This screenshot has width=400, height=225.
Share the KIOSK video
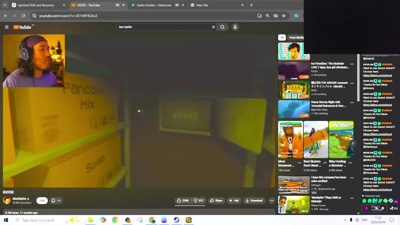[x=216, y=201]
